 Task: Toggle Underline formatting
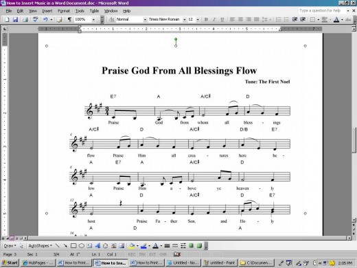pos(222,19)
